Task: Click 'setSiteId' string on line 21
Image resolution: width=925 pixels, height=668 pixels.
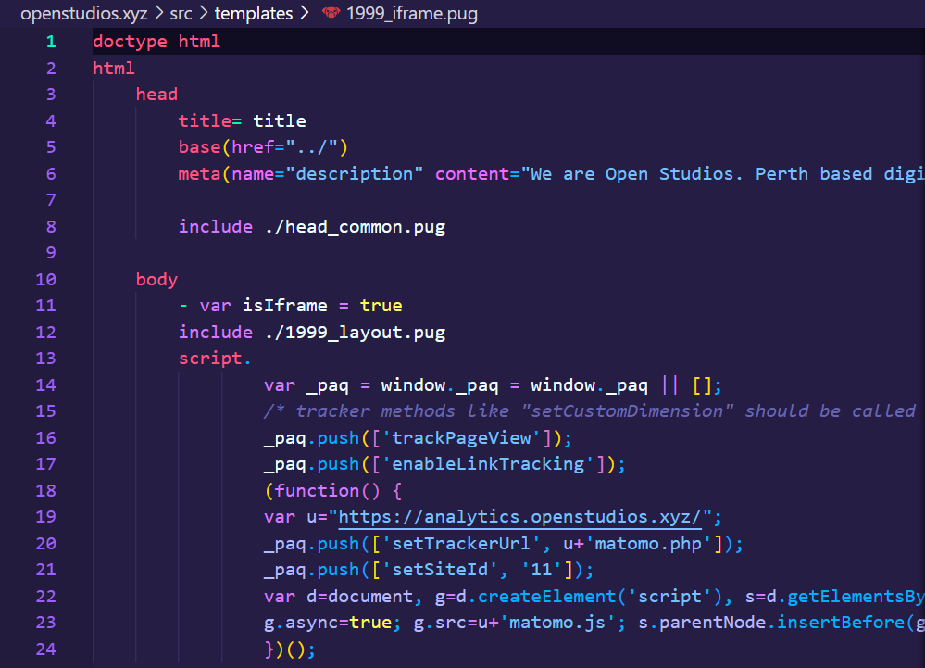Action: (x=440, y=570)
